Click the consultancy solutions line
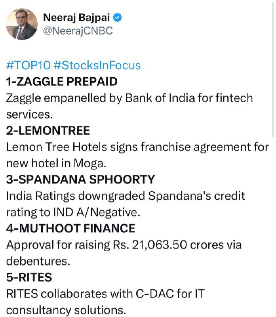 tap(66, 310)
